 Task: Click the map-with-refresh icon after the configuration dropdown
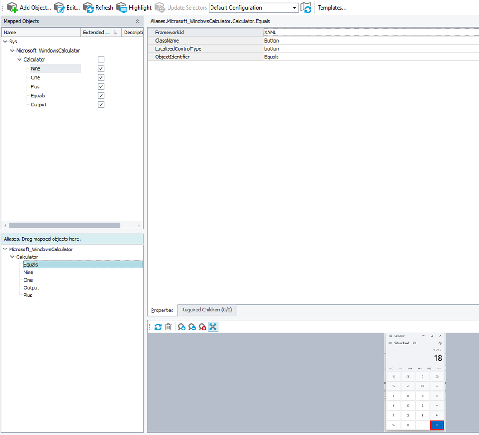pos(306,7)
